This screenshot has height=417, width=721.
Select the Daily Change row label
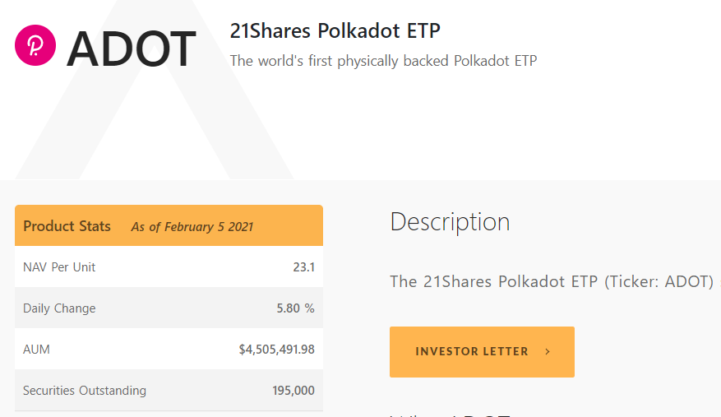pyautogui.click(x=59, y=308)
